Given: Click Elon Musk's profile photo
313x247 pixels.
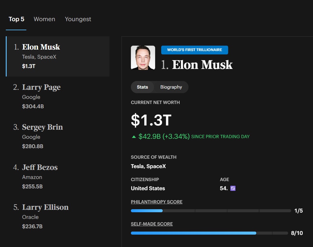Looking at the screenshot, I should tap(143, 58).
